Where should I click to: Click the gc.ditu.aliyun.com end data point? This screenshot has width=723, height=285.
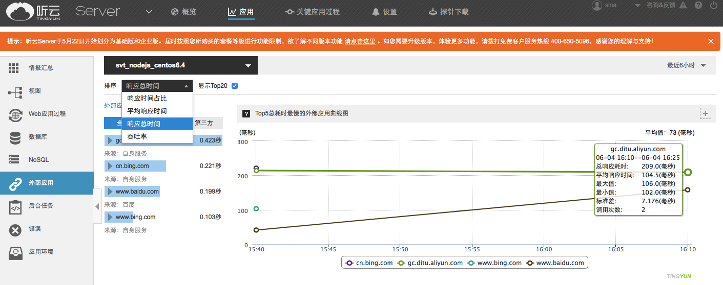[688, 172]
